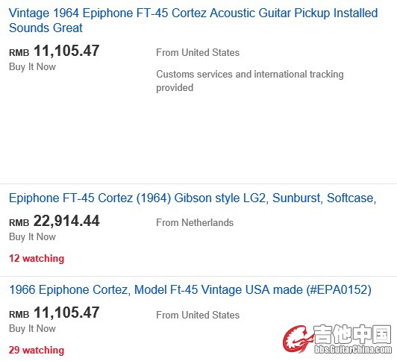397x361 pixels.
Task: Open the 1966 Epiphone Cortez #EPA0152 listing
Action: [x=190, y=289]
